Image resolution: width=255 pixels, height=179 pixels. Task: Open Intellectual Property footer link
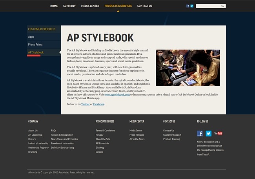pyautogui.click(x=38, y=148)
